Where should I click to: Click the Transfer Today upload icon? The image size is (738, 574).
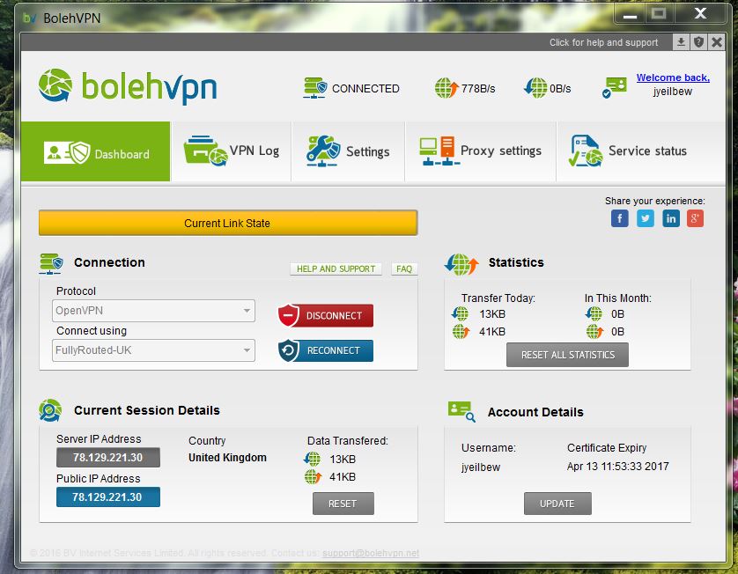click(461, 332)
